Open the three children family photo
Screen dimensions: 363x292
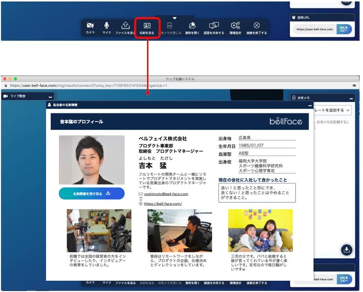click(x=261, y=231)
